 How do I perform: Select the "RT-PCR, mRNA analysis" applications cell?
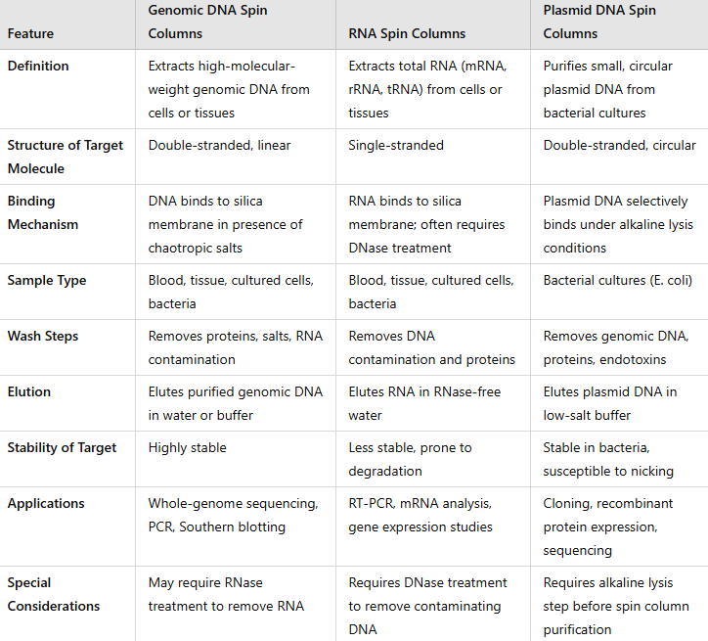(420, 515)
